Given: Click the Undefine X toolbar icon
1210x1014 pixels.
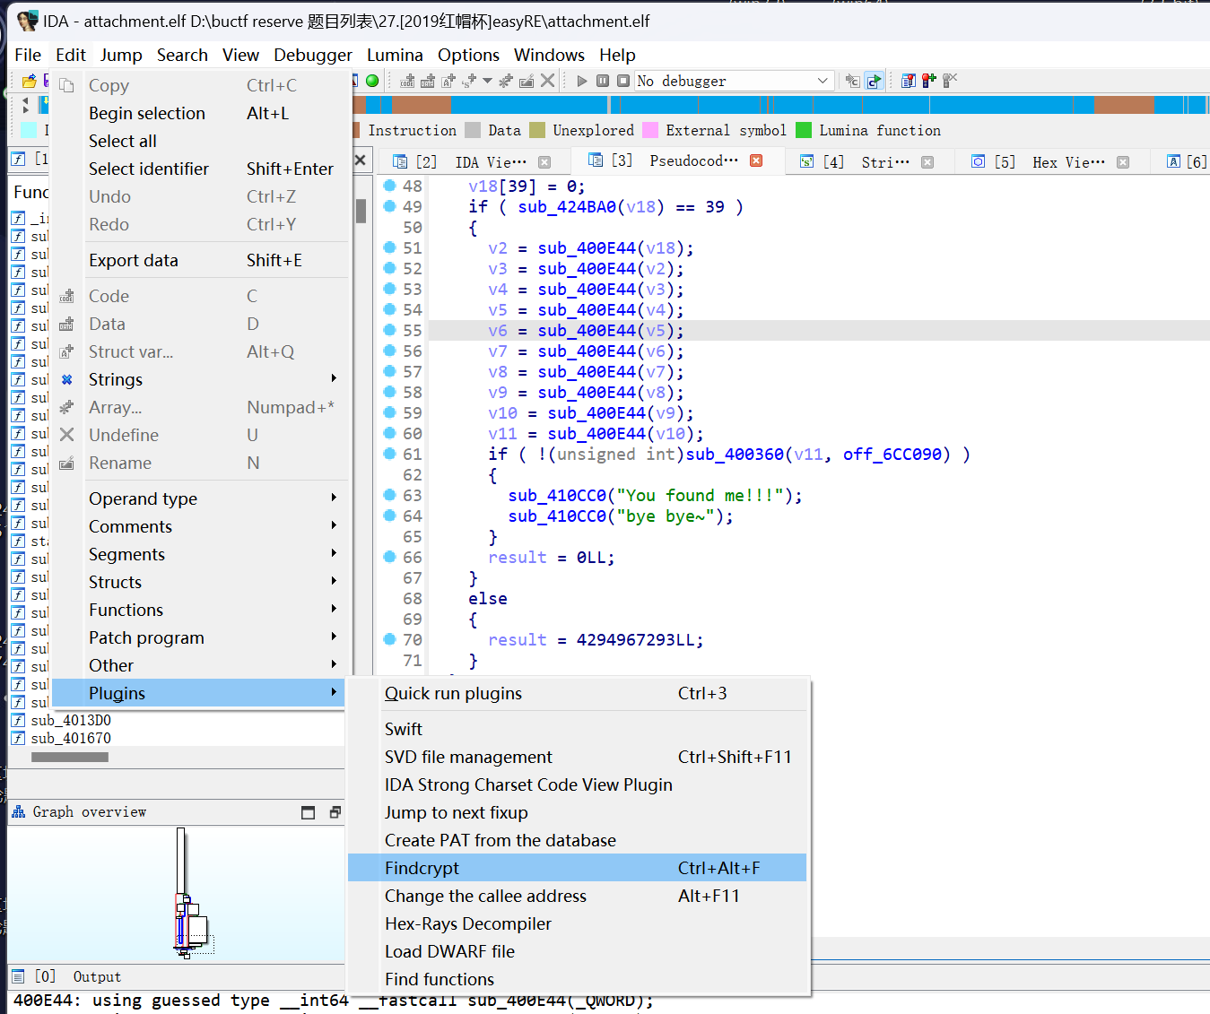Looking at the screenshot, I should (x=547, y=81).
